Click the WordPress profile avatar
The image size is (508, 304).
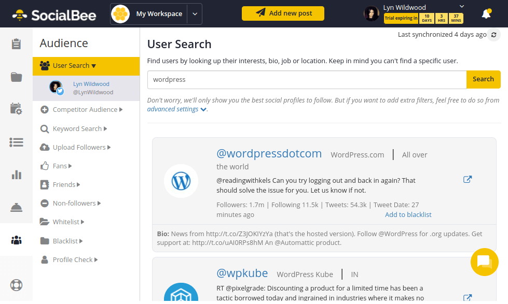pos(181,181)
